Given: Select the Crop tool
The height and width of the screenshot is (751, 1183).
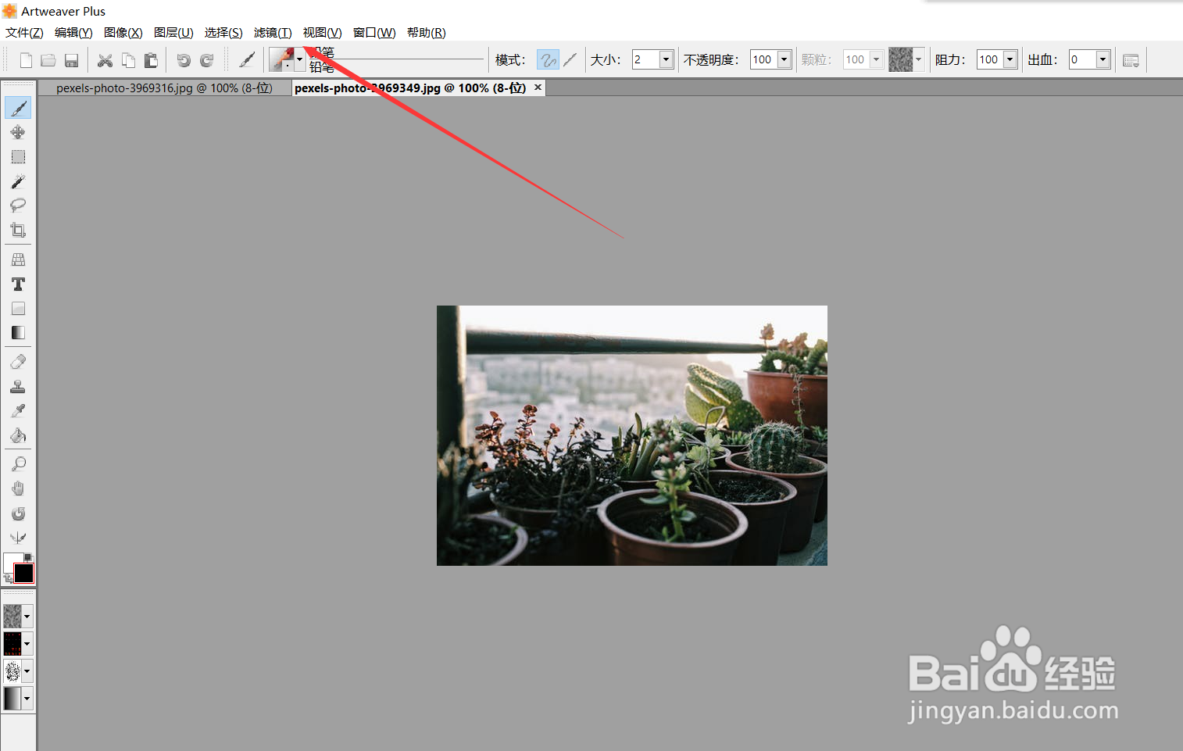Looking at the screenshot, I should [18, 230].
